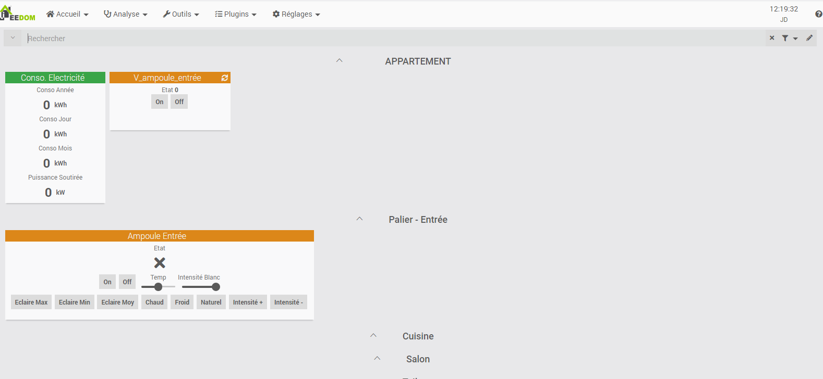823x379 pixels.
Task: Click the Eclaire Moy button
Action: click(x=118, y=302)
